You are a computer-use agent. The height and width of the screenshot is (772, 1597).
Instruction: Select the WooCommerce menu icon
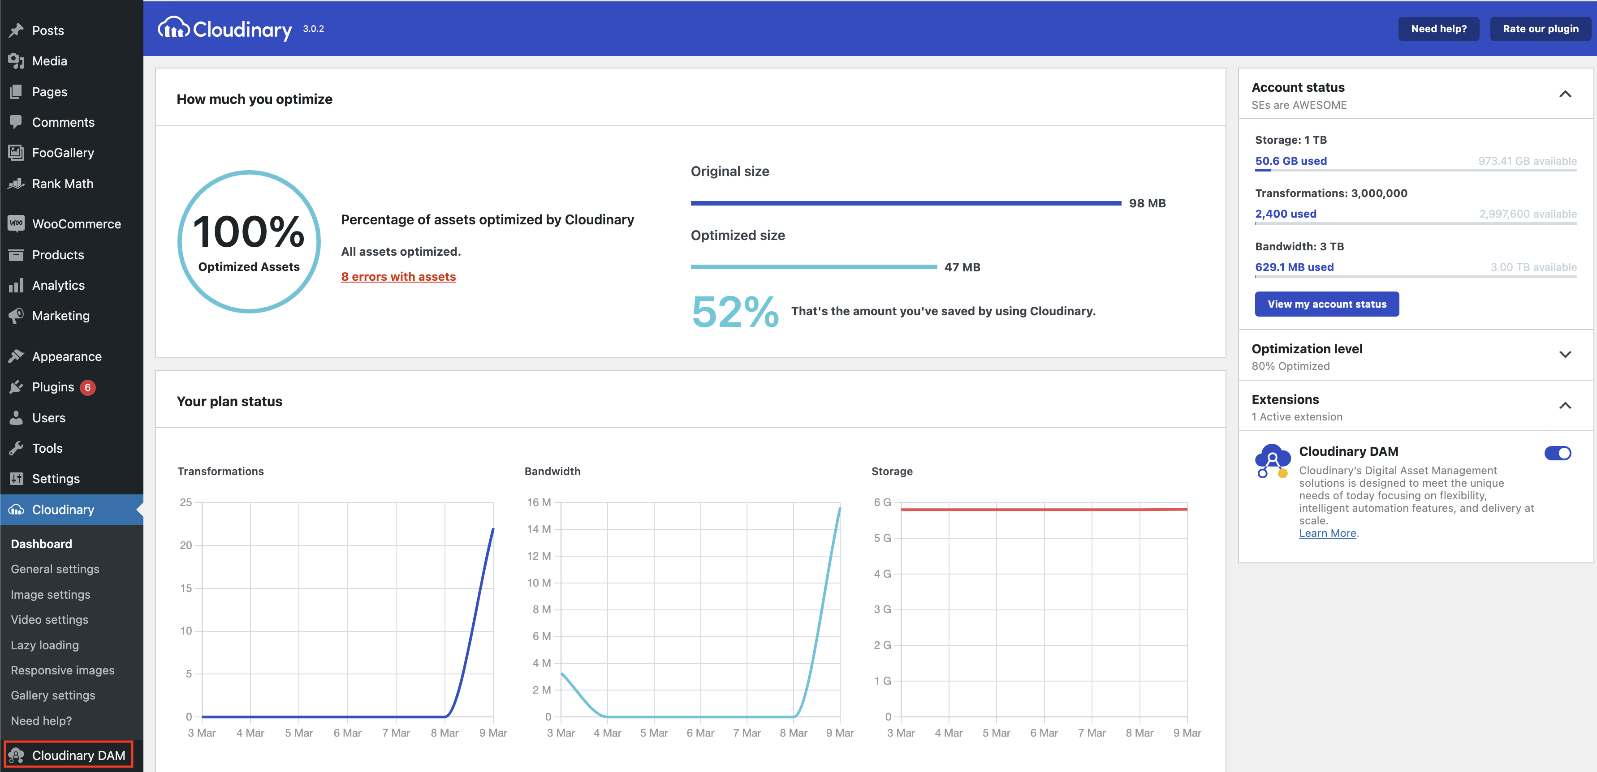pyautogui.click(x=15, y=223)
